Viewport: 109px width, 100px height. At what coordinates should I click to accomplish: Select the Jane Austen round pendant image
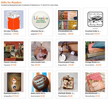point(41,51)
